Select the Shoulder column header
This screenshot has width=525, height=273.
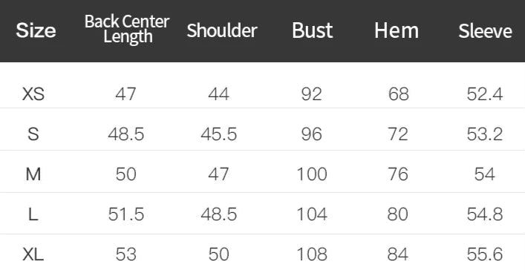(x=222, y=30)
